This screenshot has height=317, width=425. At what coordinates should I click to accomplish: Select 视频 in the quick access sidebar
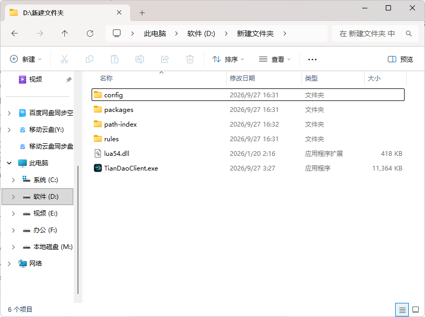(x=36, y=80)
